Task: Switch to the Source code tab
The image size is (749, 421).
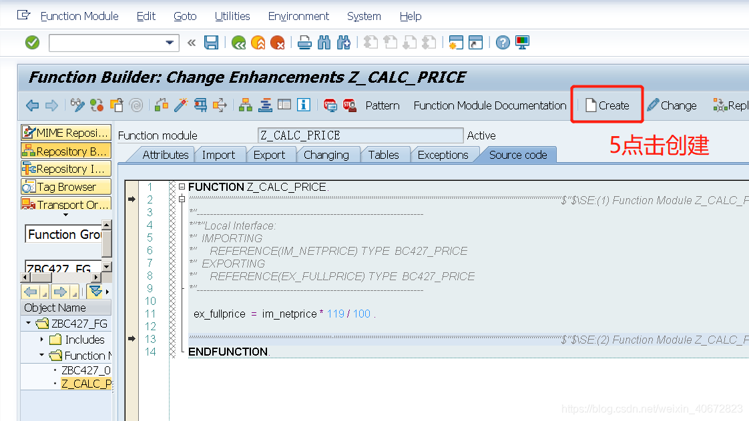Action: 518,155
